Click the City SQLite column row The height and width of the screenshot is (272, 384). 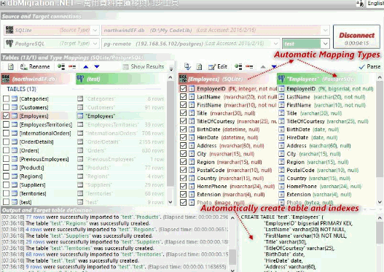[228, 154]
